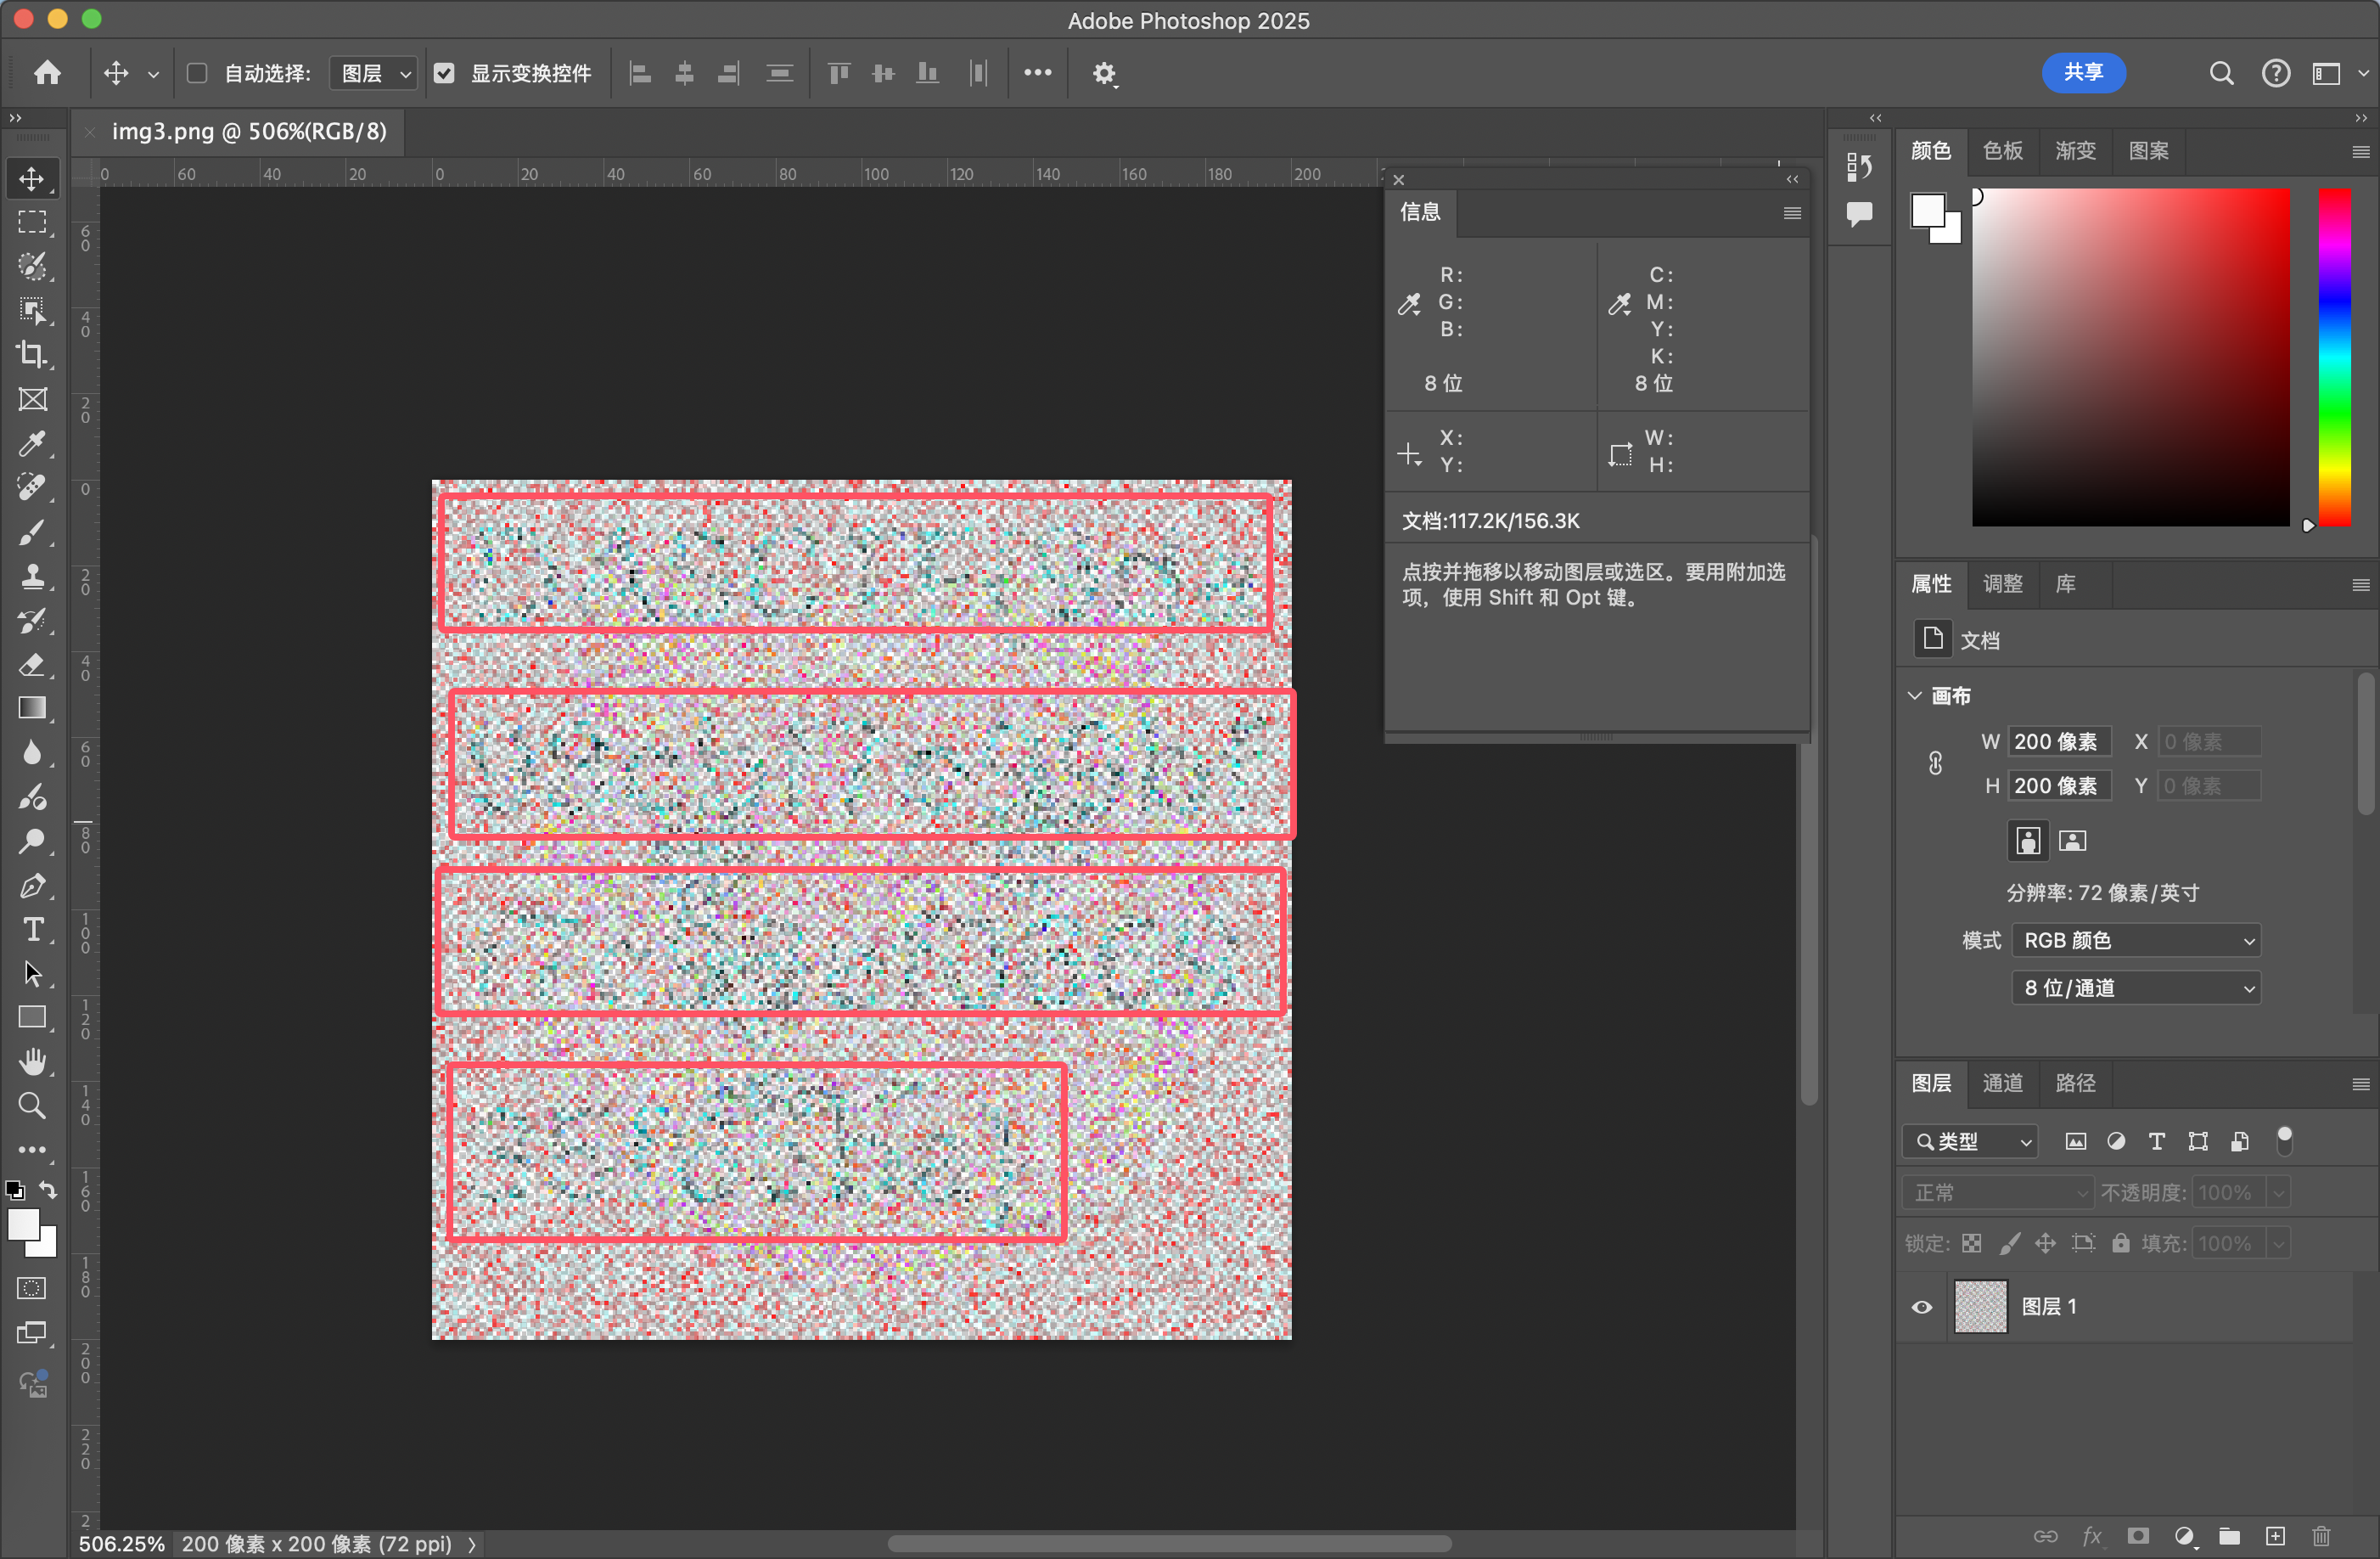This screenshot has height=1559, width=2380.
Task: Open the Help question mark icon
Action: tap(2276, 73)
